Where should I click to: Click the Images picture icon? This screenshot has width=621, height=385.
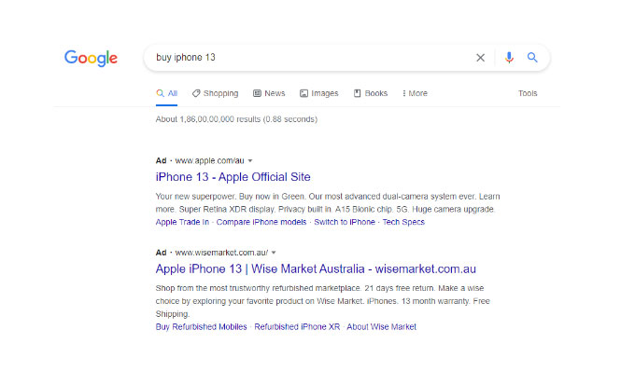click(x=303, y=93)
